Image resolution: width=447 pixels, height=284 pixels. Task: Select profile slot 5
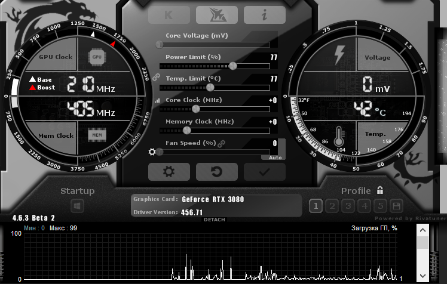pyautogui.click(x=380, y=206)
